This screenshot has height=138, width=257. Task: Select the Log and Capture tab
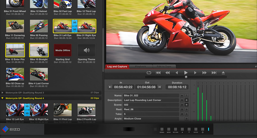117,67
